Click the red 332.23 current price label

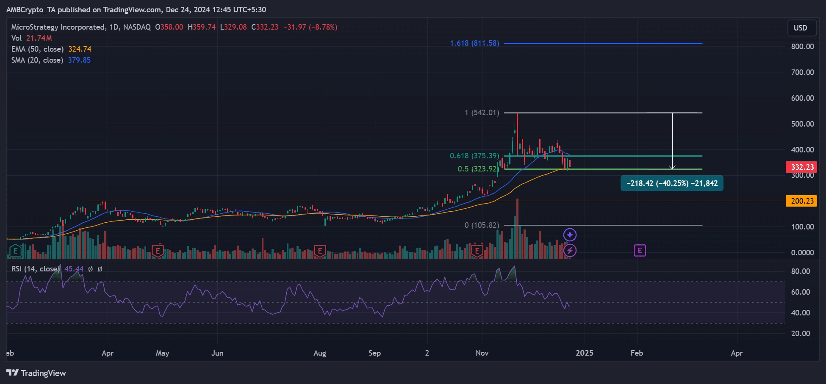click(802, 167)
